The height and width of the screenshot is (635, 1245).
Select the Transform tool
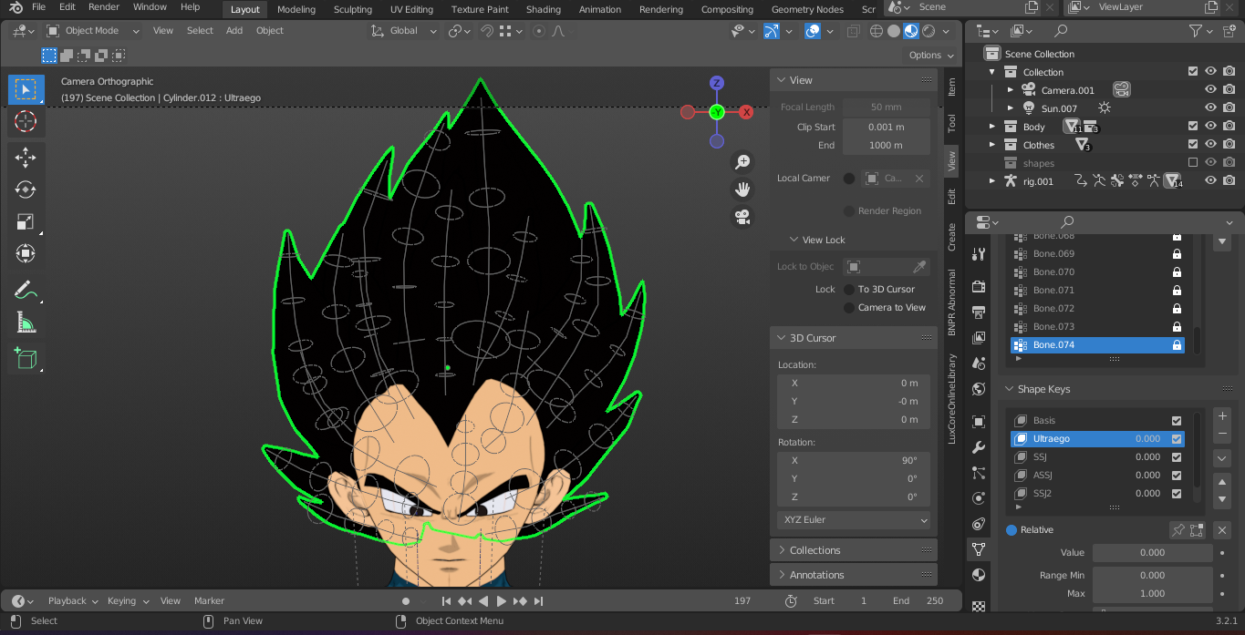click(x=26, y=253)
